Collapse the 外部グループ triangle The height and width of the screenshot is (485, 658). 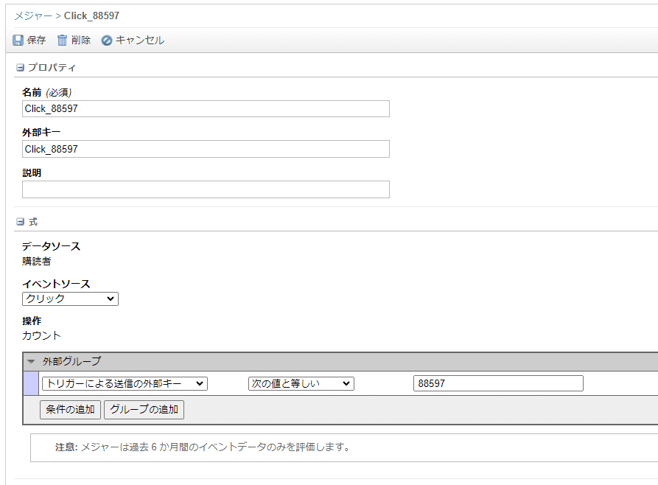(31, 362)
